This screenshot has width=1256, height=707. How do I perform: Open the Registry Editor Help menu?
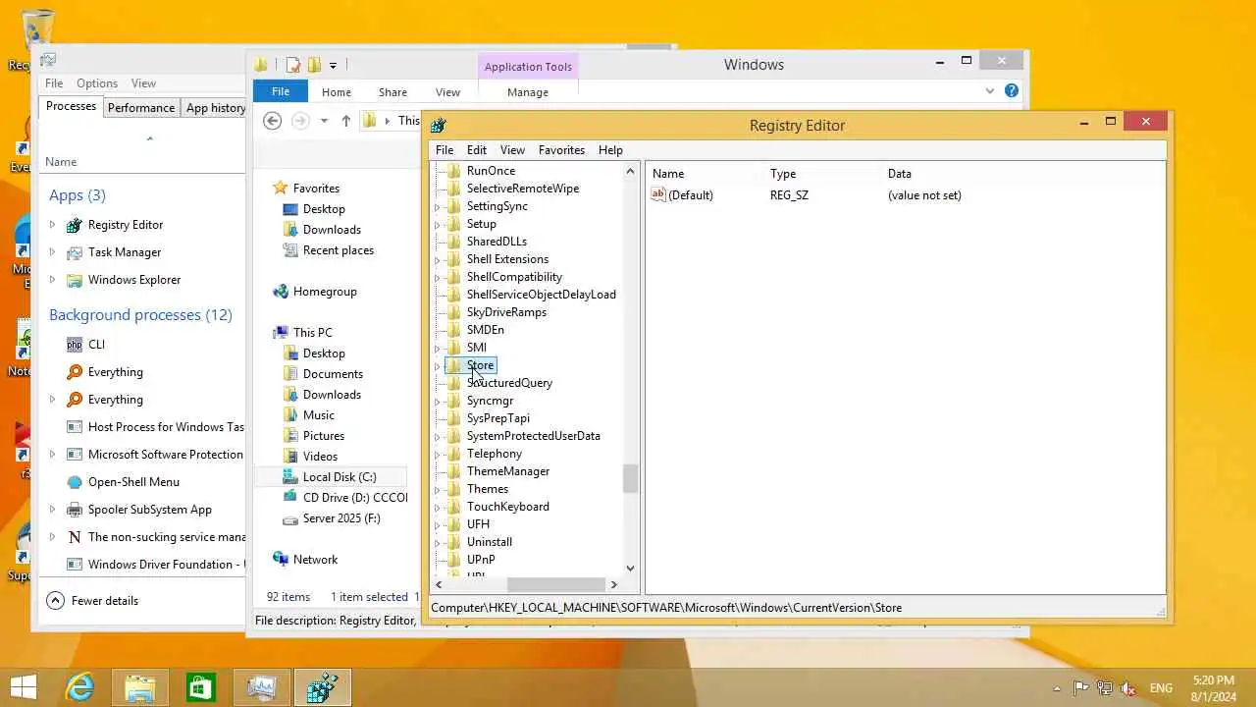610,150
